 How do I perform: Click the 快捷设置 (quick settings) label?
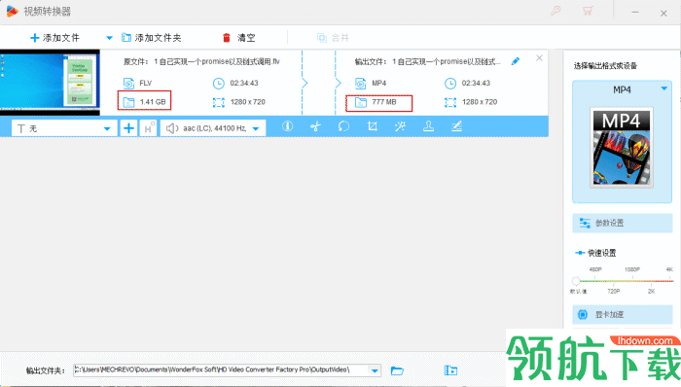point(601,253)
